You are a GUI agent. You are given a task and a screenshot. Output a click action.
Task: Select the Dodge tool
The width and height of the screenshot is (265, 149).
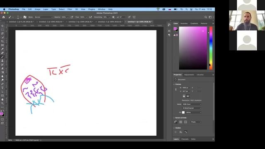(2, 80)
